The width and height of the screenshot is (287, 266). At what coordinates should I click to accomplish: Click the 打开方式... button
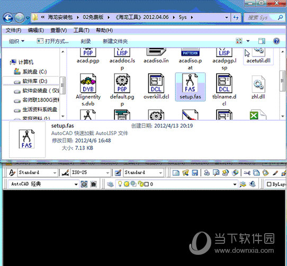click(52, 41)
